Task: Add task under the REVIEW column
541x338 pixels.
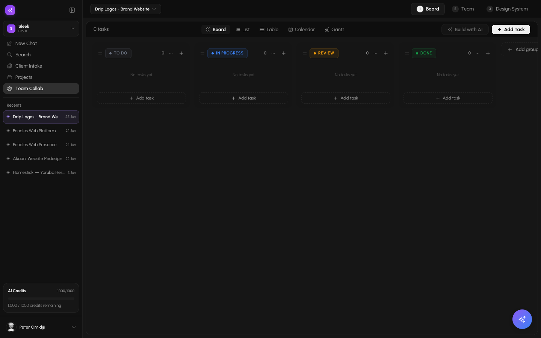Action: tap(346, 98)
